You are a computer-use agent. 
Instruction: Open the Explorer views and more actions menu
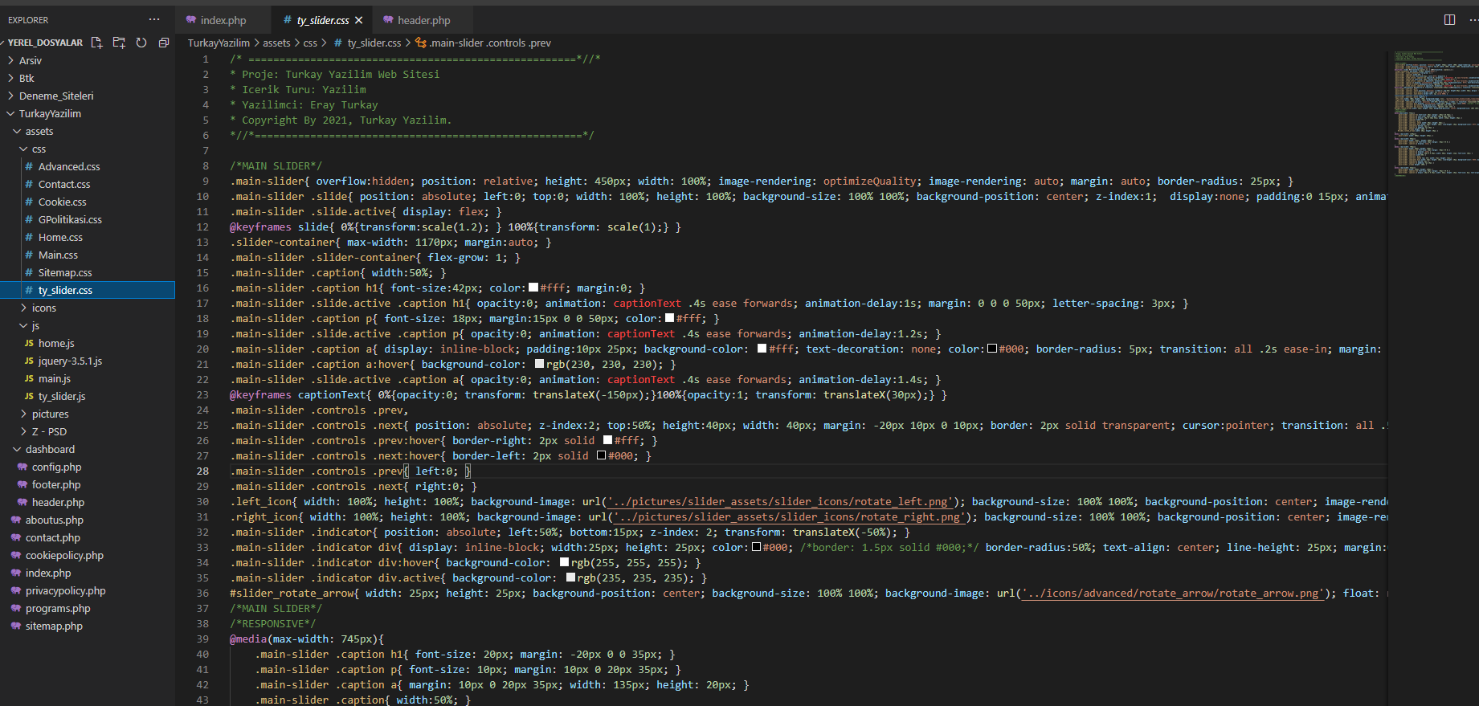pyautogui.click(x=154, y=20)
